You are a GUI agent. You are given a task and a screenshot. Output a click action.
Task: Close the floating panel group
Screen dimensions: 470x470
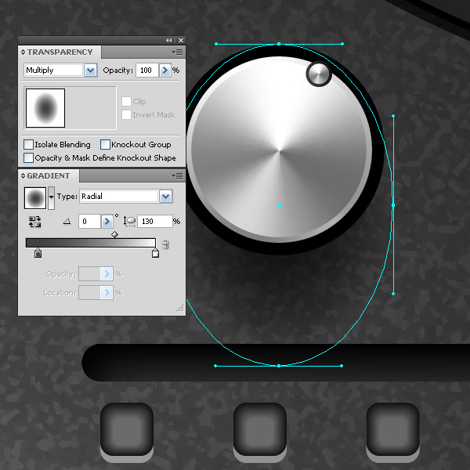181,40
